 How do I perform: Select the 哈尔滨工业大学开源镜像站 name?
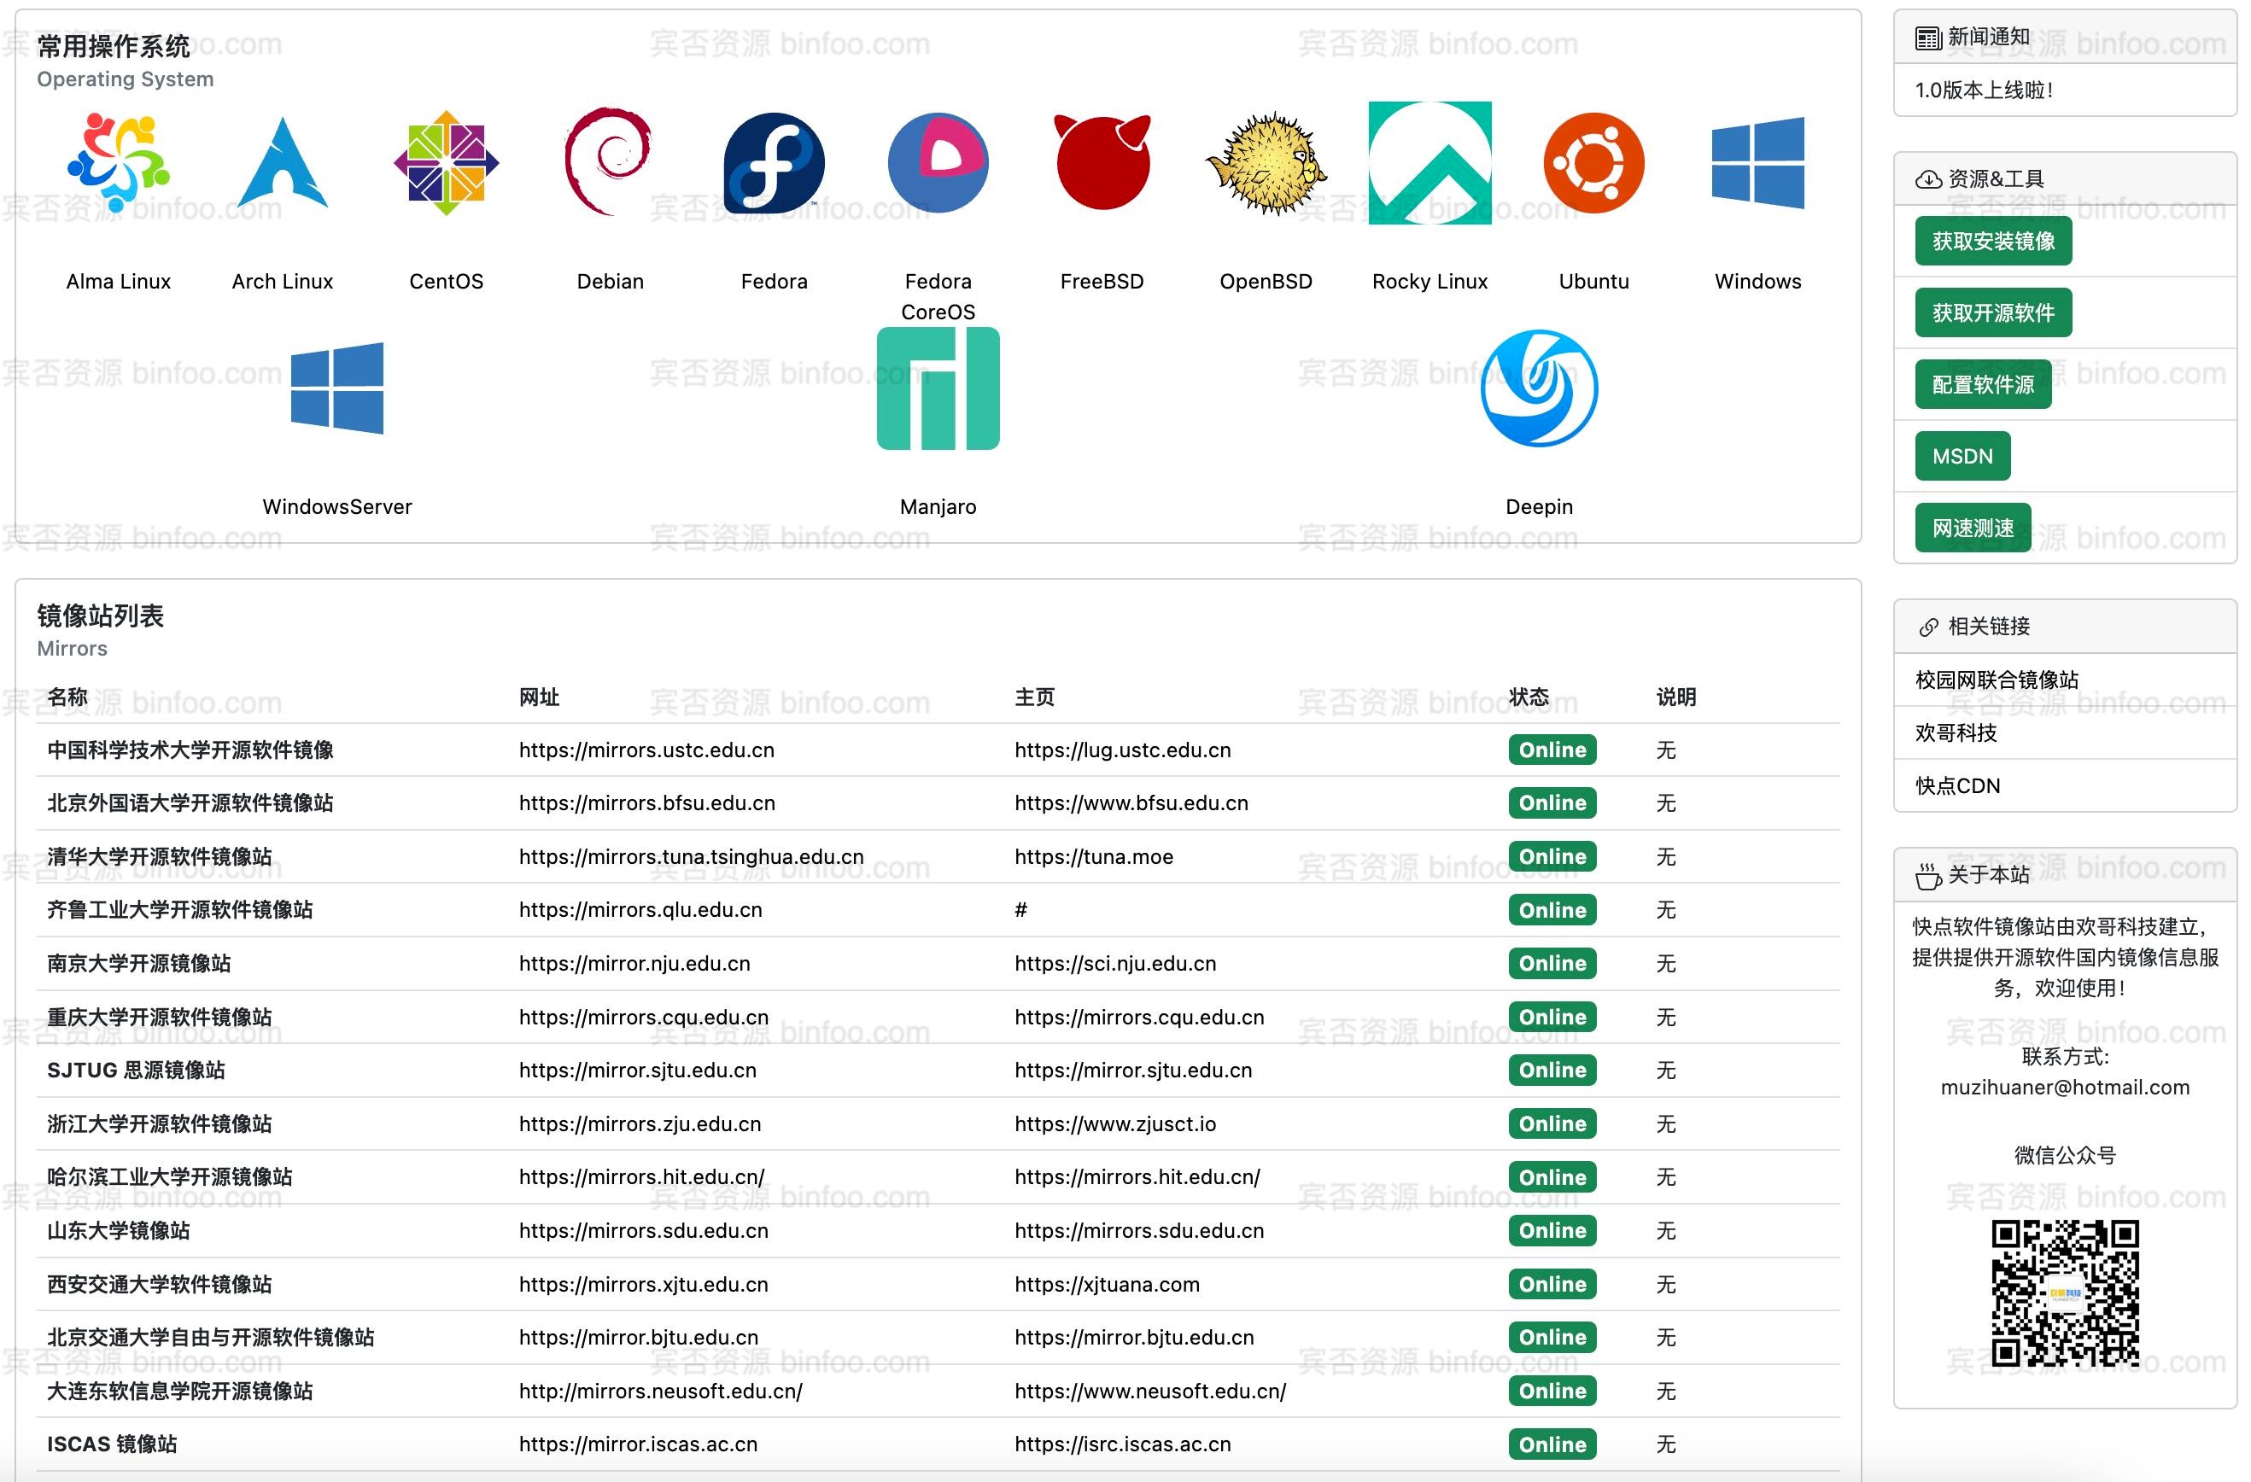point(169,1177)
